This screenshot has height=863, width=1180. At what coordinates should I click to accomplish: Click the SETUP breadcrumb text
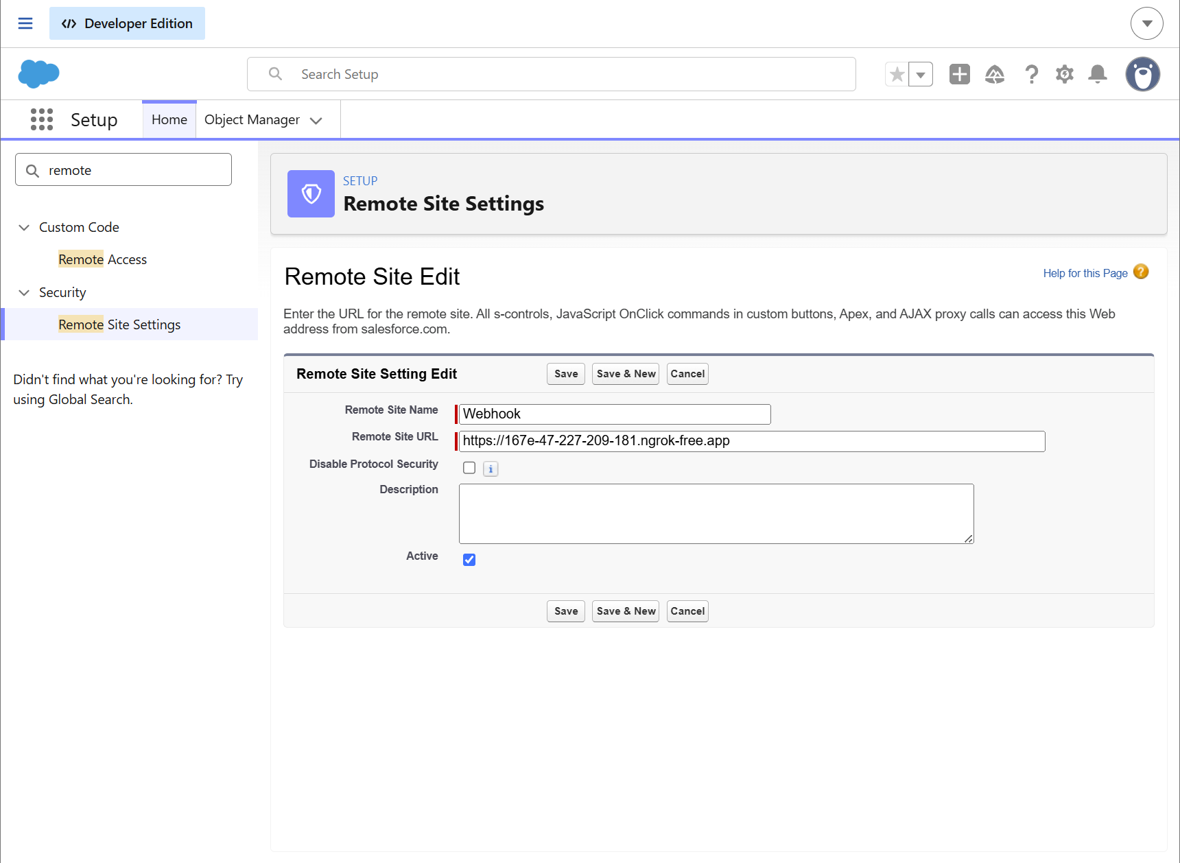click(360, 180)
